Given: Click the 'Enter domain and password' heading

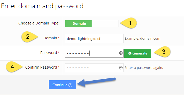Looking at the screenshot, I should point(42,6).
